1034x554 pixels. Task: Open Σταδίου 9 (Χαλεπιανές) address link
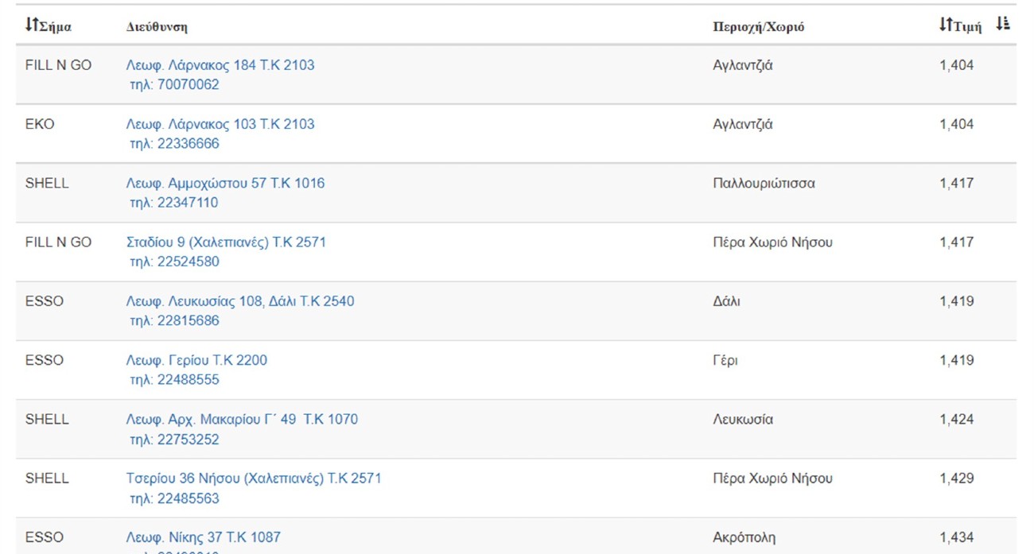coord(226,242)
